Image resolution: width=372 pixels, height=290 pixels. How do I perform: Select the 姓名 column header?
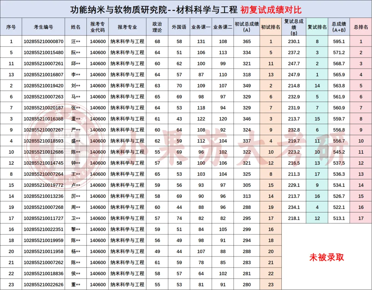pos(76,27)
